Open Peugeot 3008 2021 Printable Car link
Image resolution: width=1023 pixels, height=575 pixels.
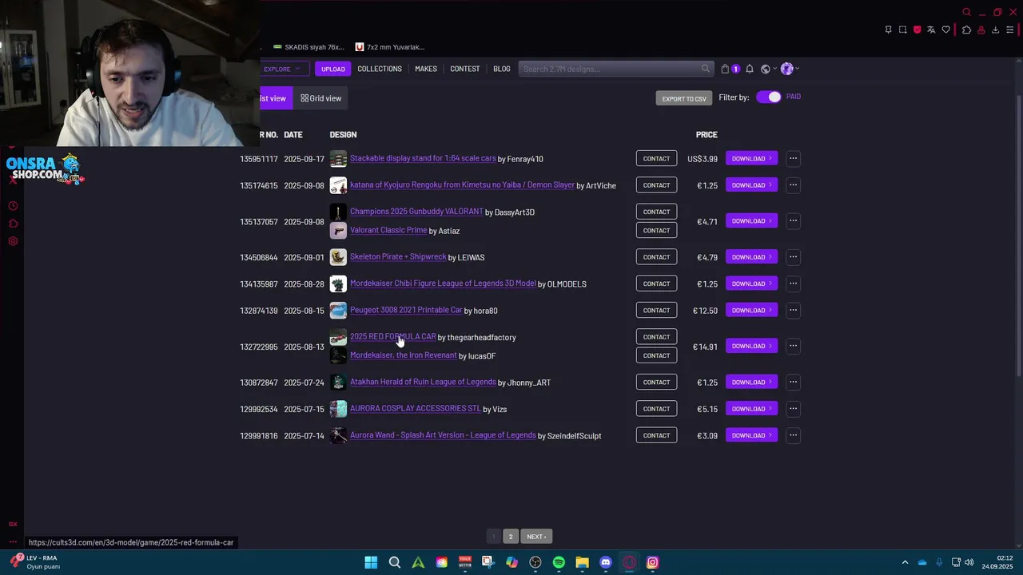tap(406, 310)
